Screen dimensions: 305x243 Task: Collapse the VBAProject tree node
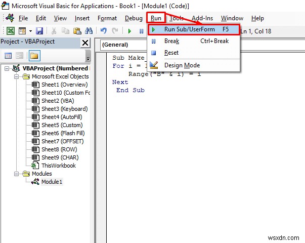tap(7, 68)
